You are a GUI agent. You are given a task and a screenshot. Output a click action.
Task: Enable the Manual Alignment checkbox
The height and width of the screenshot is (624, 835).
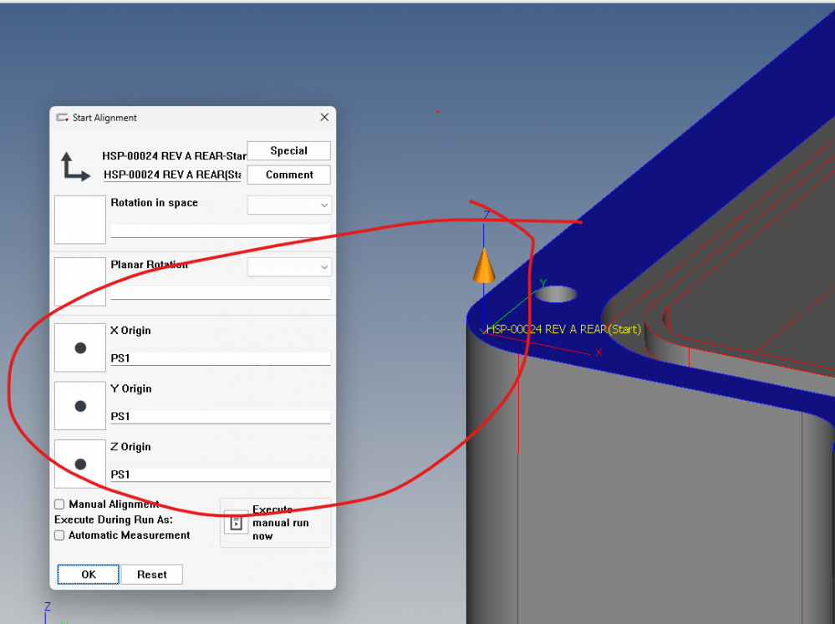click(x=59, y=505)
